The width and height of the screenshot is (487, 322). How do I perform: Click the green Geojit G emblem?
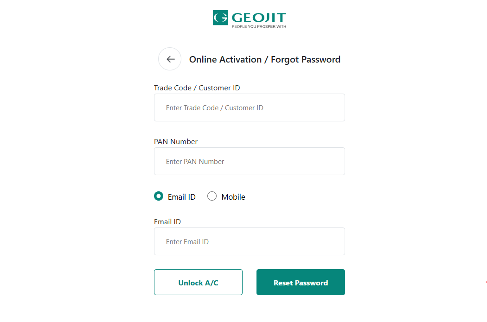coord(220,18)
